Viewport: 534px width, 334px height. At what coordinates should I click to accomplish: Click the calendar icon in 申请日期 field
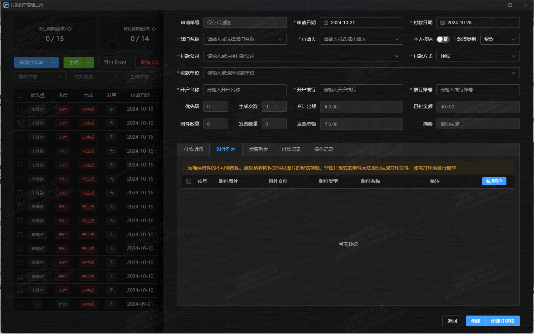coord(326,22)
